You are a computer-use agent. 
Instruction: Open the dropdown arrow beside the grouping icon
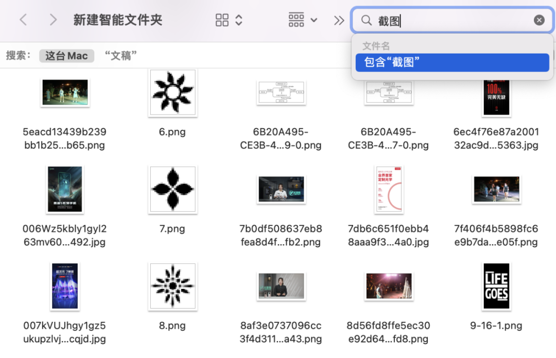314,20
